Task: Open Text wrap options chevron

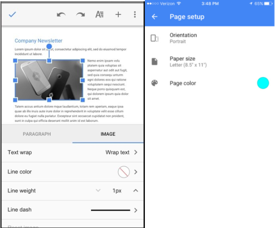Action: tap(136, 152)
